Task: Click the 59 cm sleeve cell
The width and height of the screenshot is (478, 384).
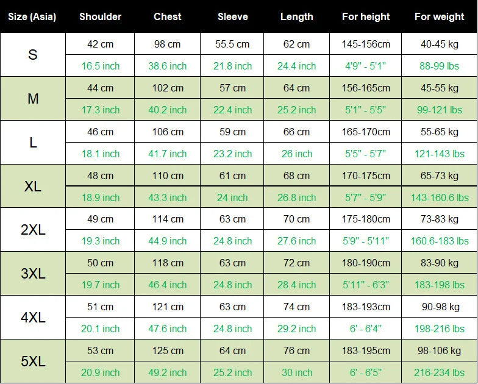Action: (232, 132)
